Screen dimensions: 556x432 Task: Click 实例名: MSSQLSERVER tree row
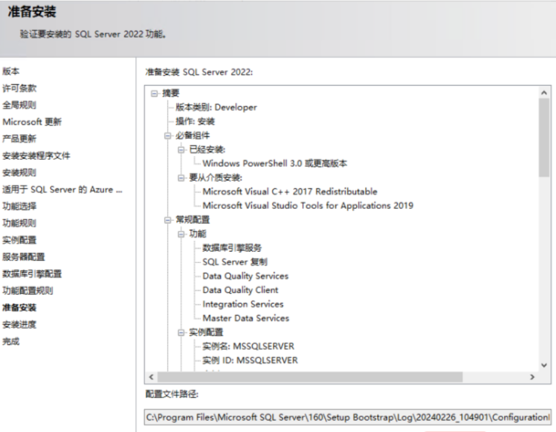tap(248, 346)
